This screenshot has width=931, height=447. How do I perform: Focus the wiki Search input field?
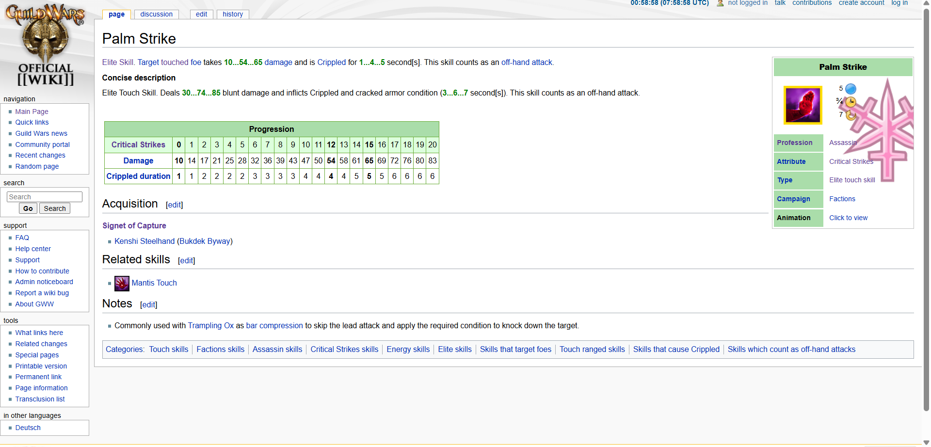pyautogui.click(x=45, y=197)
